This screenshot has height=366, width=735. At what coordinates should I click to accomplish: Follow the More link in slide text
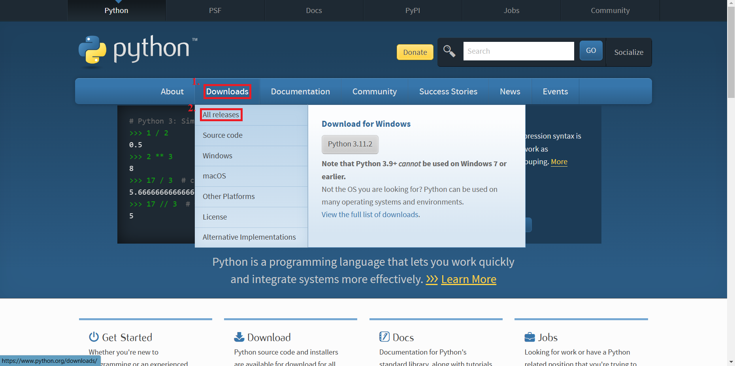tap(559, 162)
